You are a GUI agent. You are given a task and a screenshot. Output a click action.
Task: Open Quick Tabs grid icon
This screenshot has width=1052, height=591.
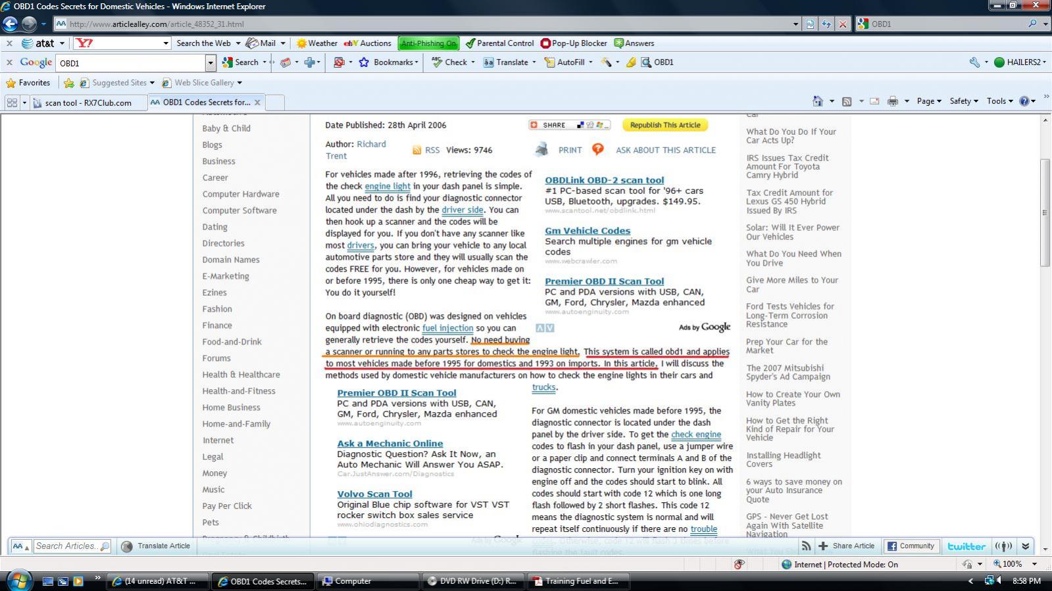(x=11, y=103)
